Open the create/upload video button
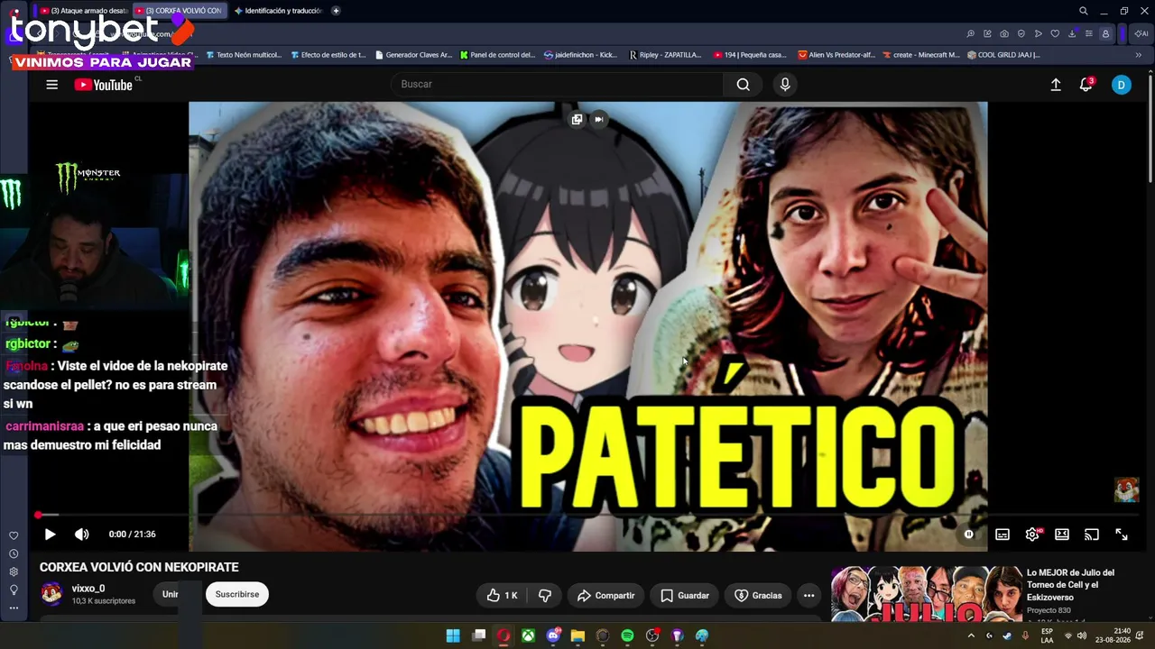1155x649 pixels. pos(1056,85)
